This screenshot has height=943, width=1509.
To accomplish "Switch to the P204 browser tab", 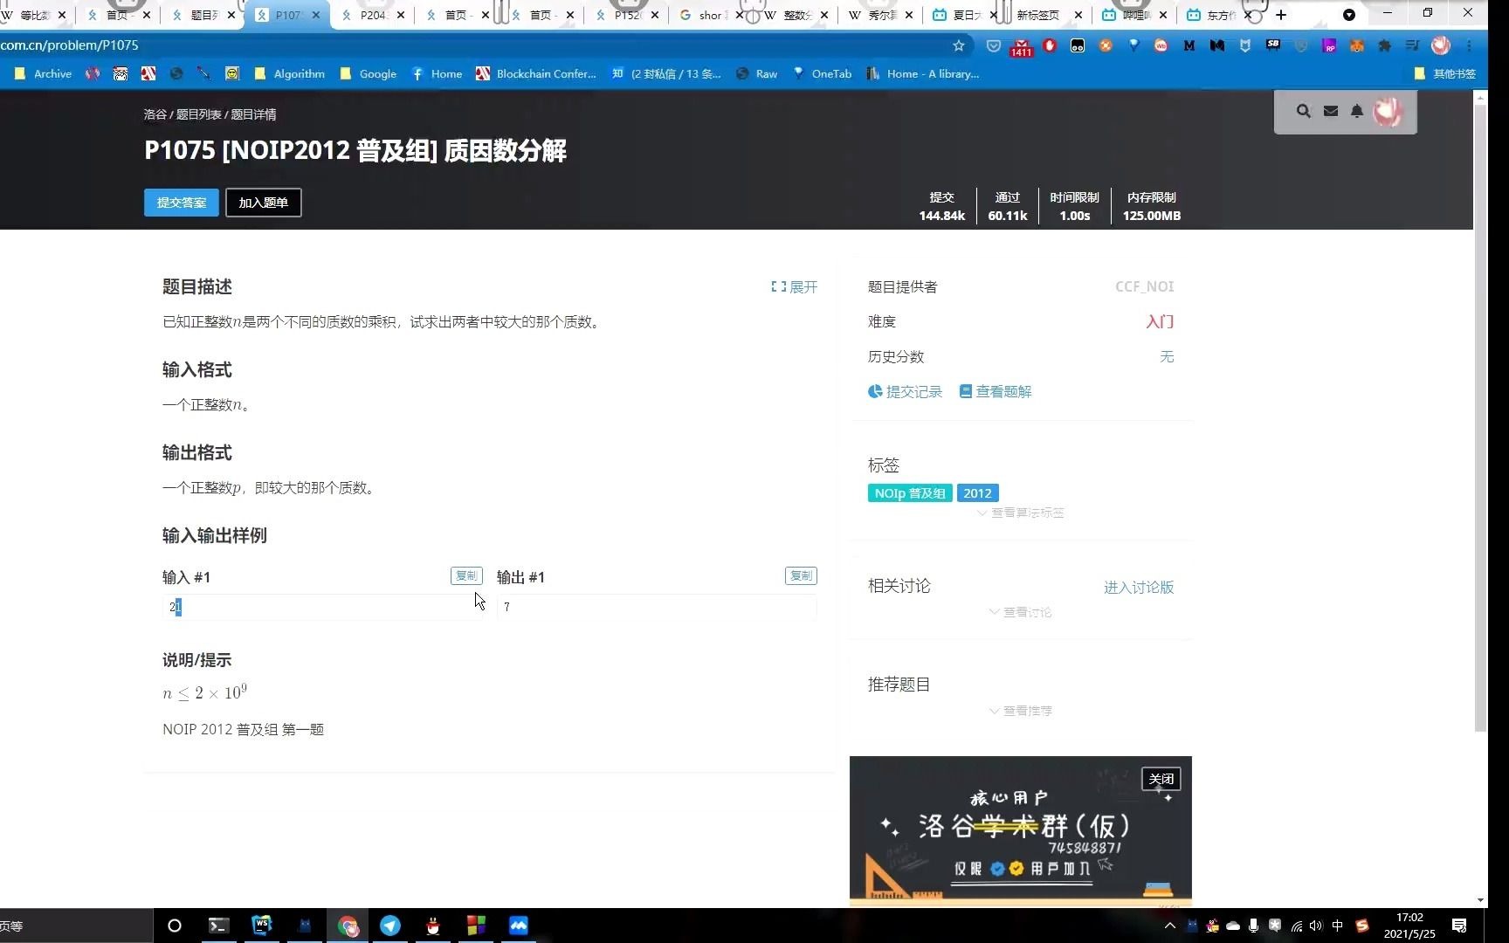I will (x=371, y=15).
